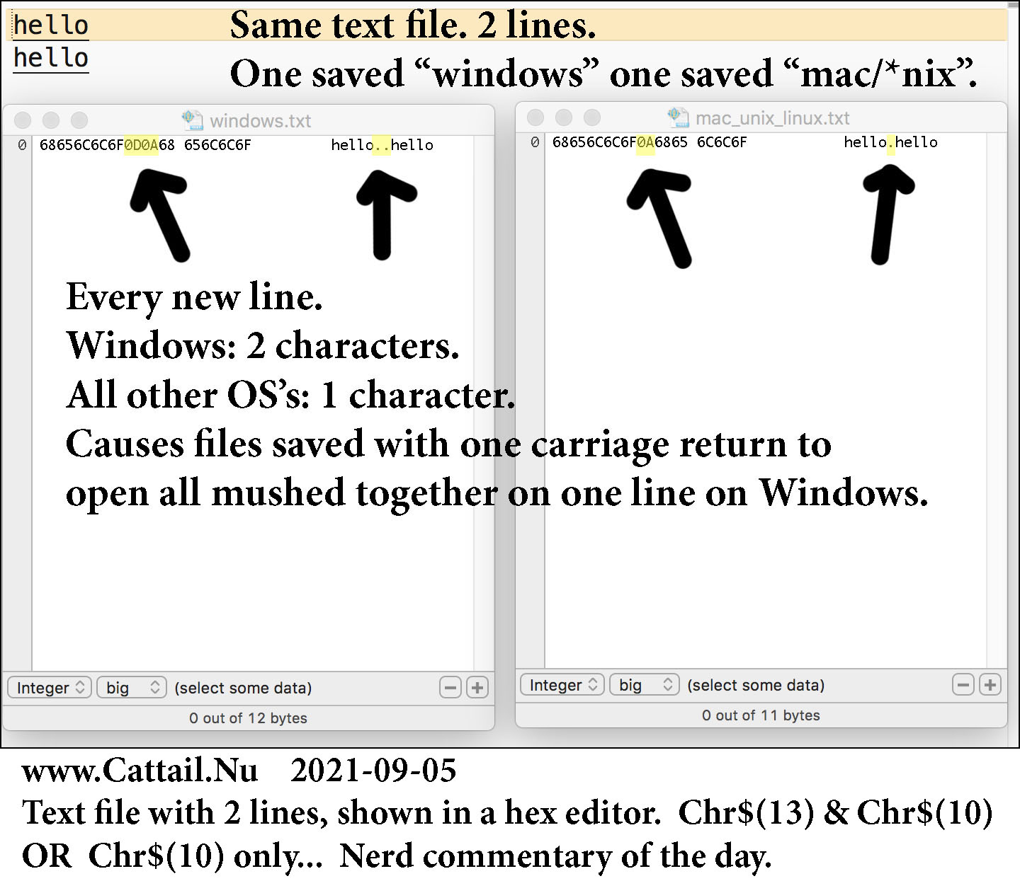The width and height of the screenshot is (1020, 881).
Task: Click the first 'hello' line in text editor
Action: click(51, 25)
